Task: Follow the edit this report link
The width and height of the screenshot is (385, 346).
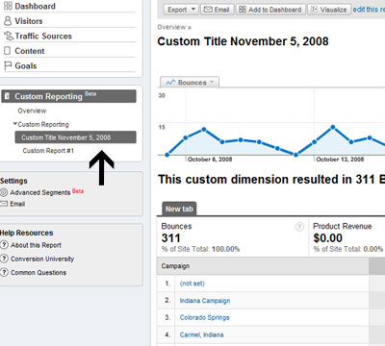Action: (x=369, y=10)
